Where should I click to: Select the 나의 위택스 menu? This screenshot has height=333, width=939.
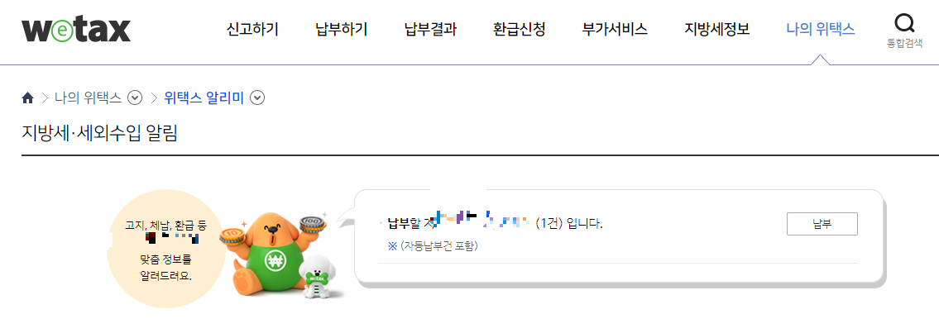click(821, 29)
